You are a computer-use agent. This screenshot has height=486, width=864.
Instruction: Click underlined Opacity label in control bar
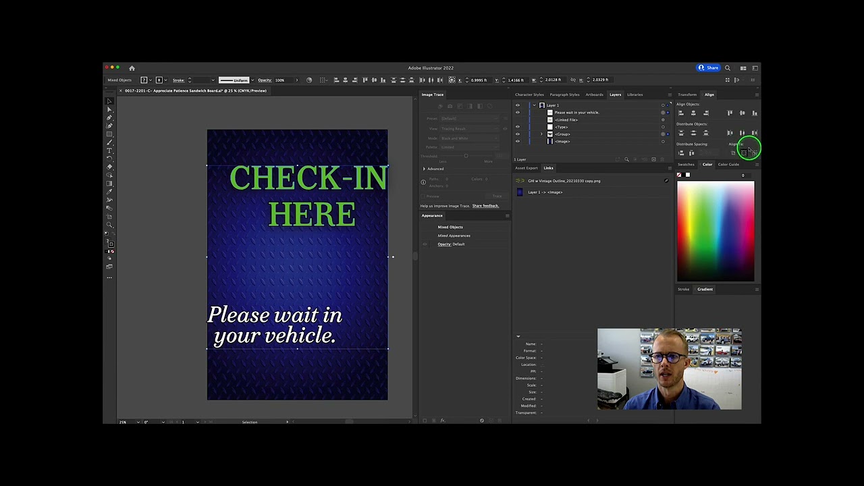pyautogui.click(x=265, y=80)
